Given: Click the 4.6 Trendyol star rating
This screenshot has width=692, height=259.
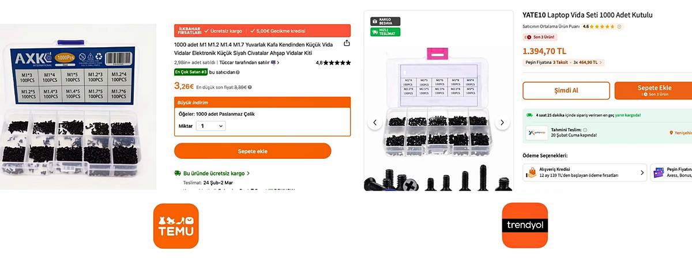Looking at the screenshot, I should click(599, 26).
